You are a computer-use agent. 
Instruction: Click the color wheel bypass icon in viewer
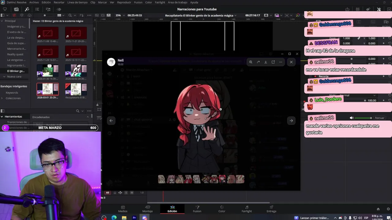pos(298,15)
